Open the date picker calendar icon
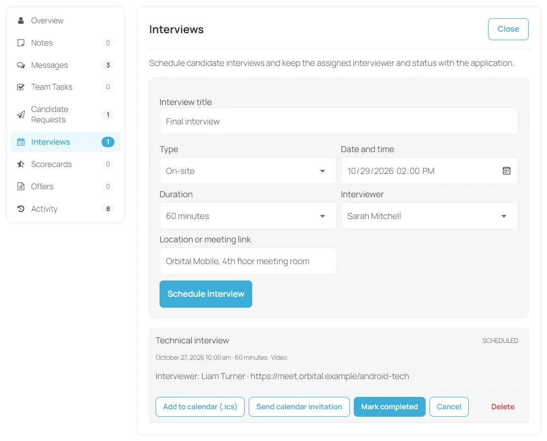547x441 pixels. click(506, 170)
